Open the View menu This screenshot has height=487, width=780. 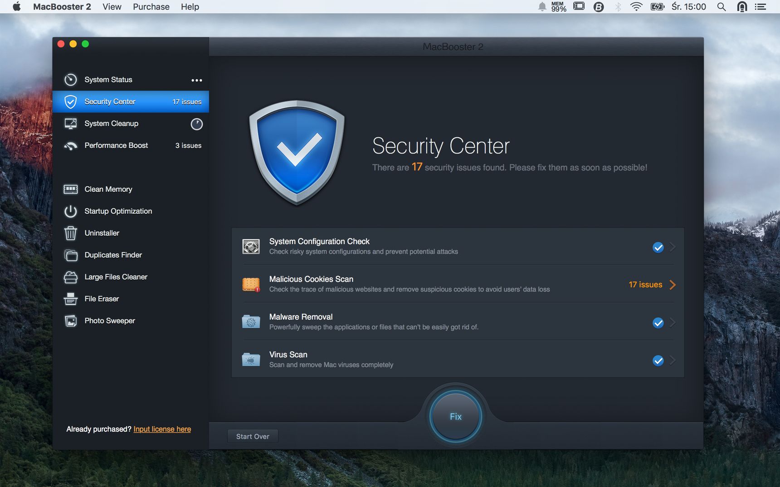tap(112, 6)
